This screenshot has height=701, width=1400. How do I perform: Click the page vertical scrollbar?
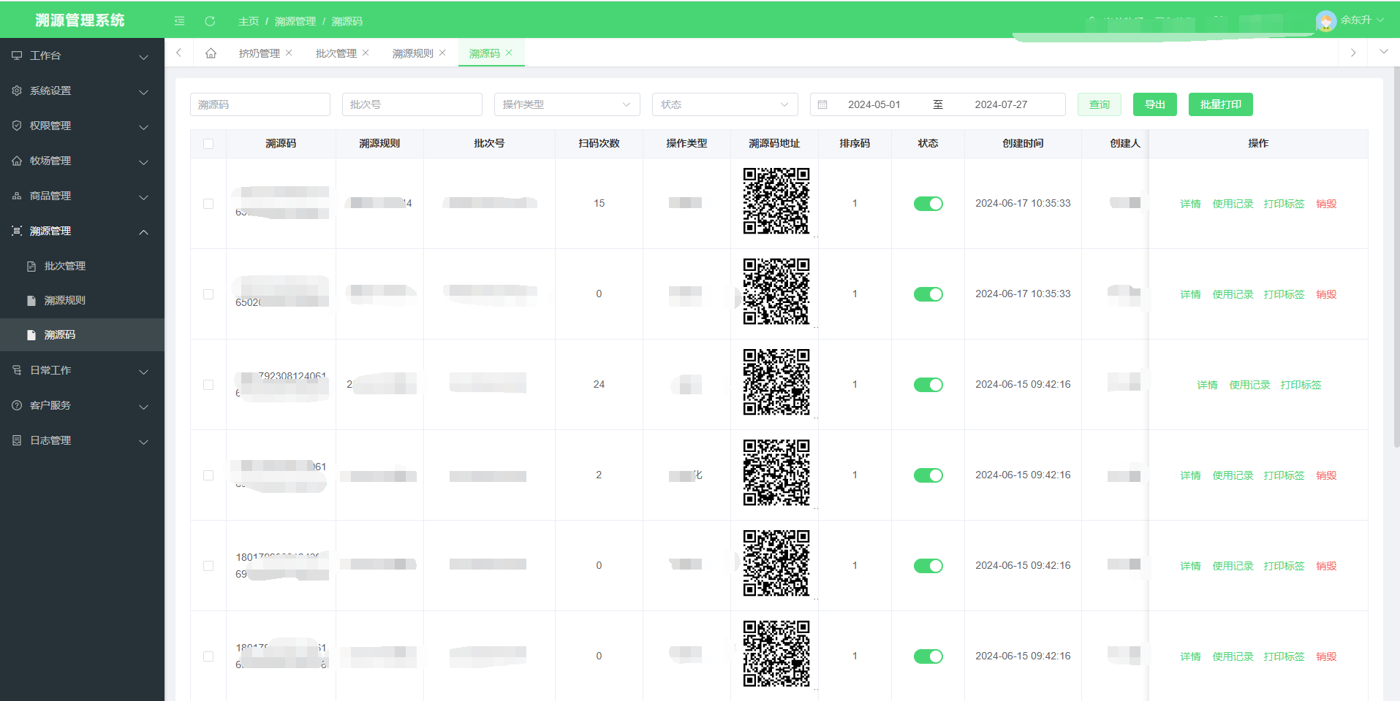1396,256
